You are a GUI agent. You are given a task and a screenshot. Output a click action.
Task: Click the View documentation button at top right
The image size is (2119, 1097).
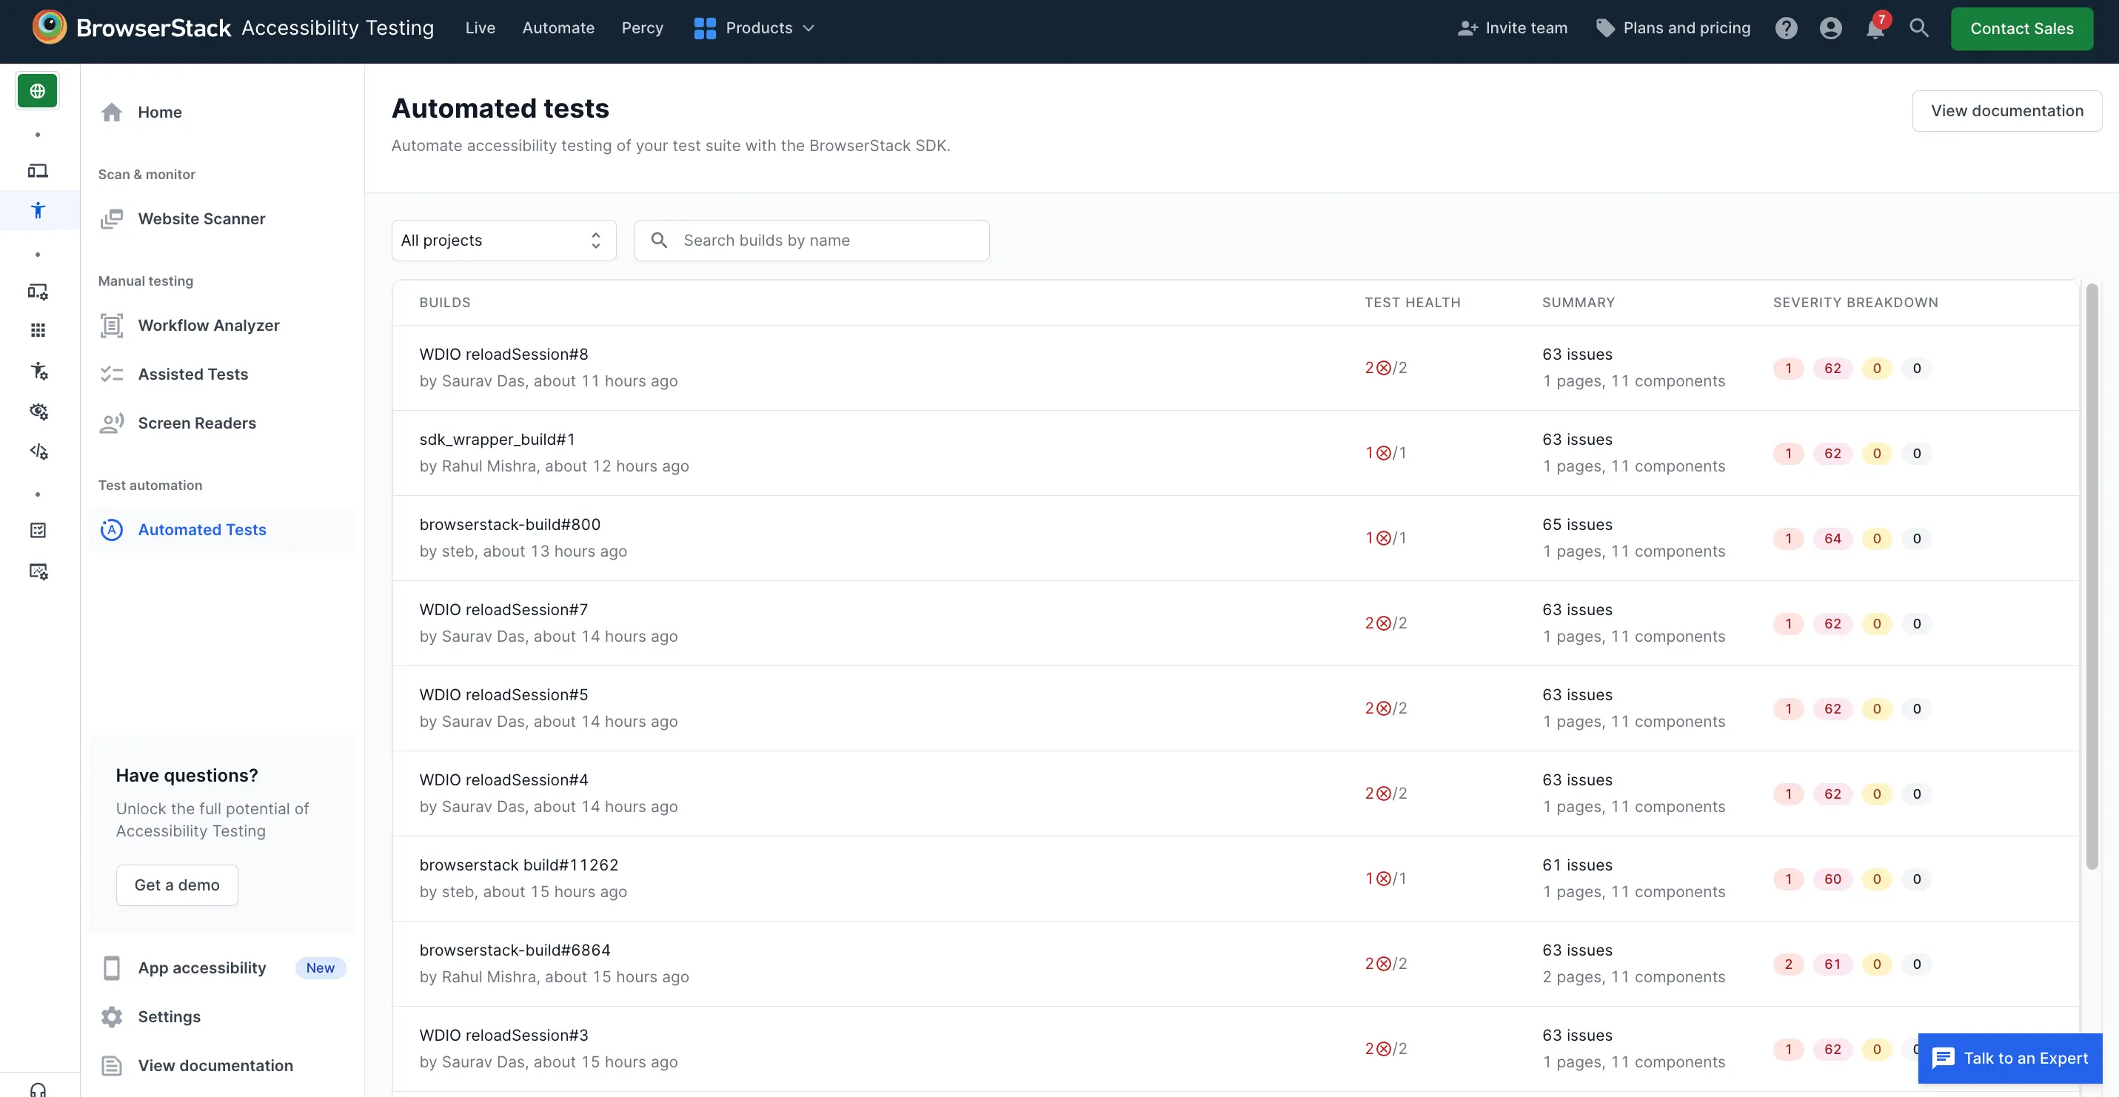click(2006, 111)
